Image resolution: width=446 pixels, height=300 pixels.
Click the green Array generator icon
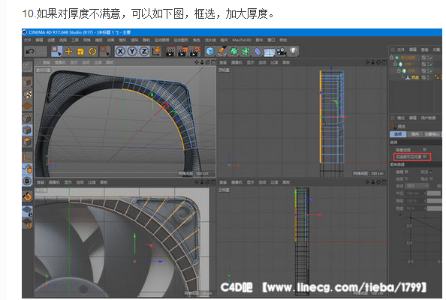pos(246,52)
